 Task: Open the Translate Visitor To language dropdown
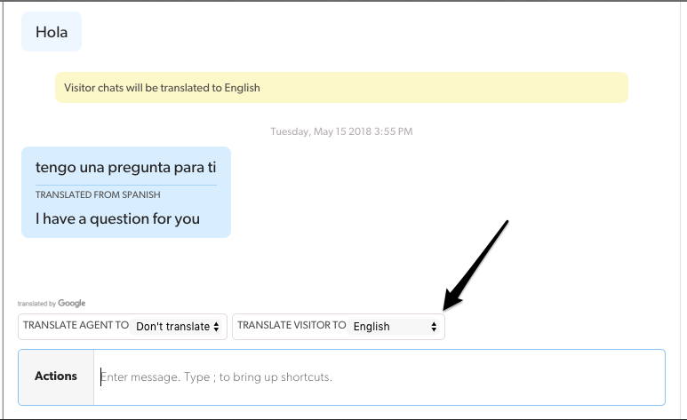(395, 327)
